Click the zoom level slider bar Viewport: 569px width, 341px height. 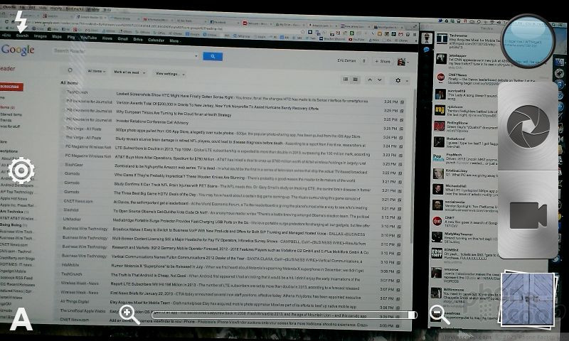click(x=284, y=315)
